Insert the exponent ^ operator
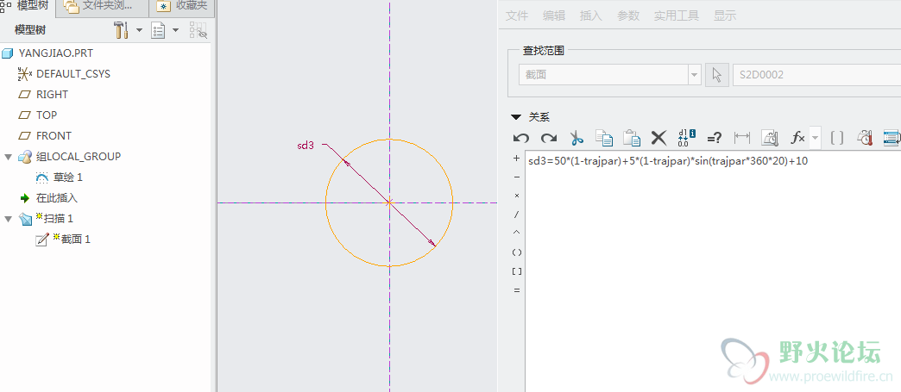Screen dimensions: 901x392 pyautogui.click(x=517, y=233)
